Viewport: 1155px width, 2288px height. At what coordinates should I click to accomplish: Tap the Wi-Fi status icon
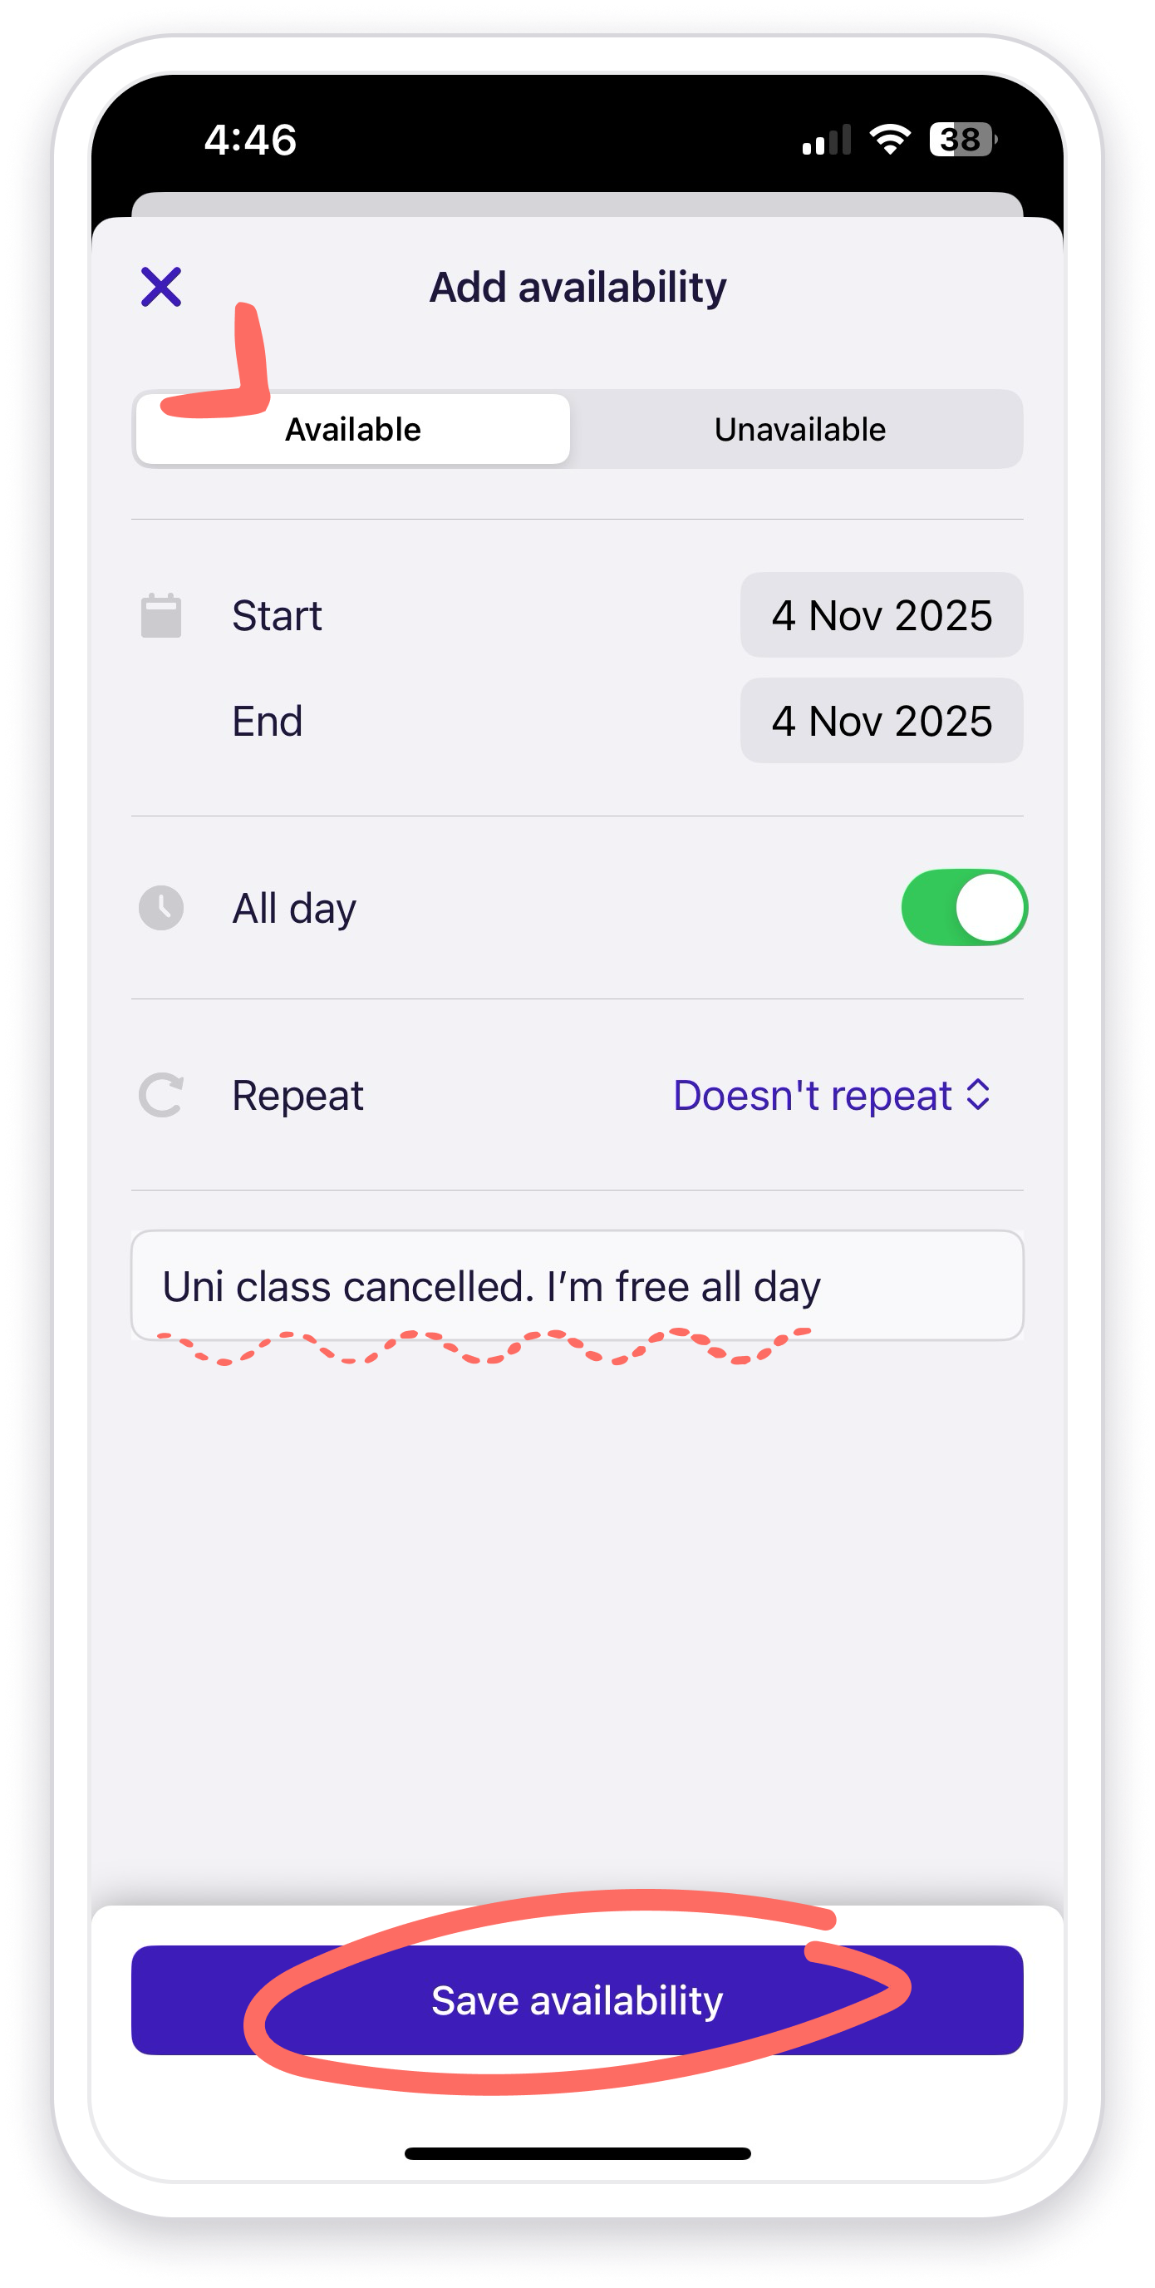pyautogui.click(x=890, y=140)
